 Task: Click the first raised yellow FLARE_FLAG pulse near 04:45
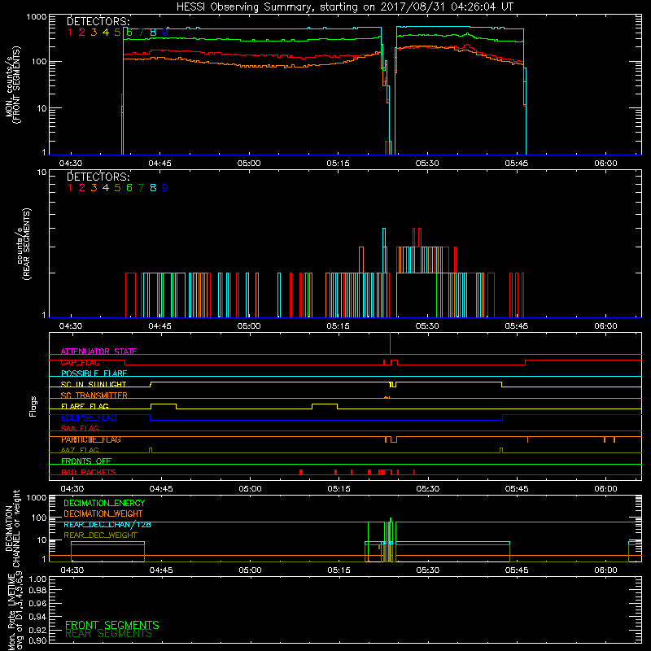point(164,404)
